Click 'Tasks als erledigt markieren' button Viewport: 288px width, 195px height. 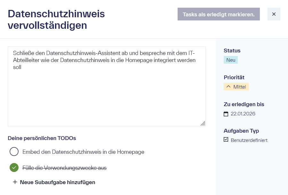(219, 14)
